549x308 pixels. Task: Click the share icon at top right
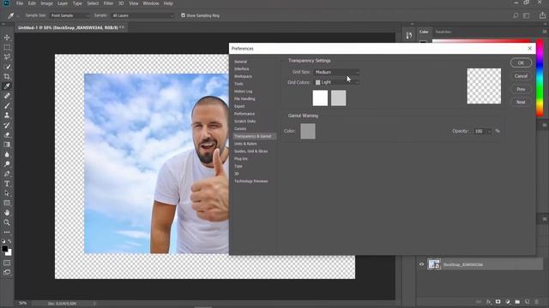click(542, 15)
